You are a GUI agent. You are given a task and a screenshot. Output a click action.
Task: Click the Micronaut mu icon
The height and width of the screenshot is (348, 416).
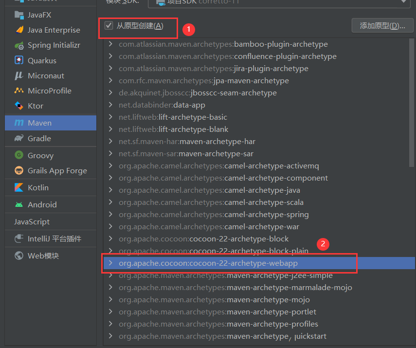pos(19,75)
